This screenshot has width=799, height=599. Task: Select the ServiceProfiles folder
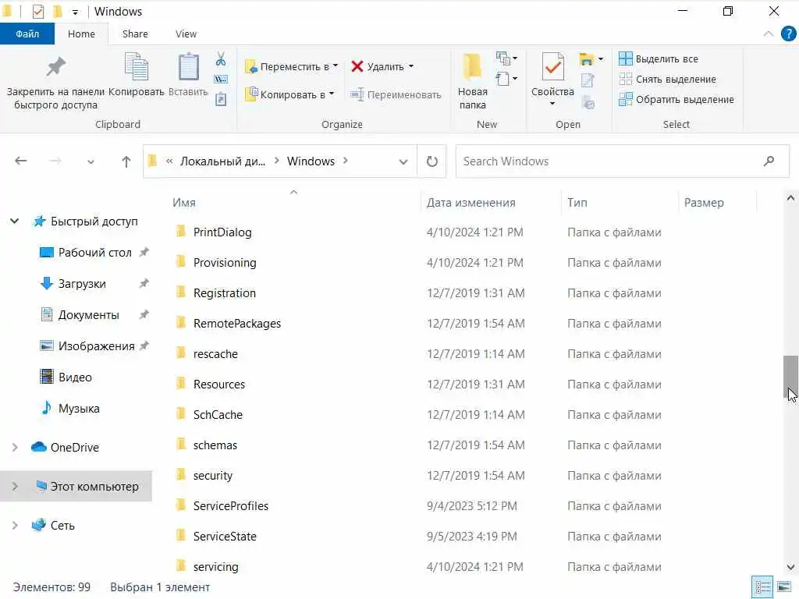coord(230,505)
